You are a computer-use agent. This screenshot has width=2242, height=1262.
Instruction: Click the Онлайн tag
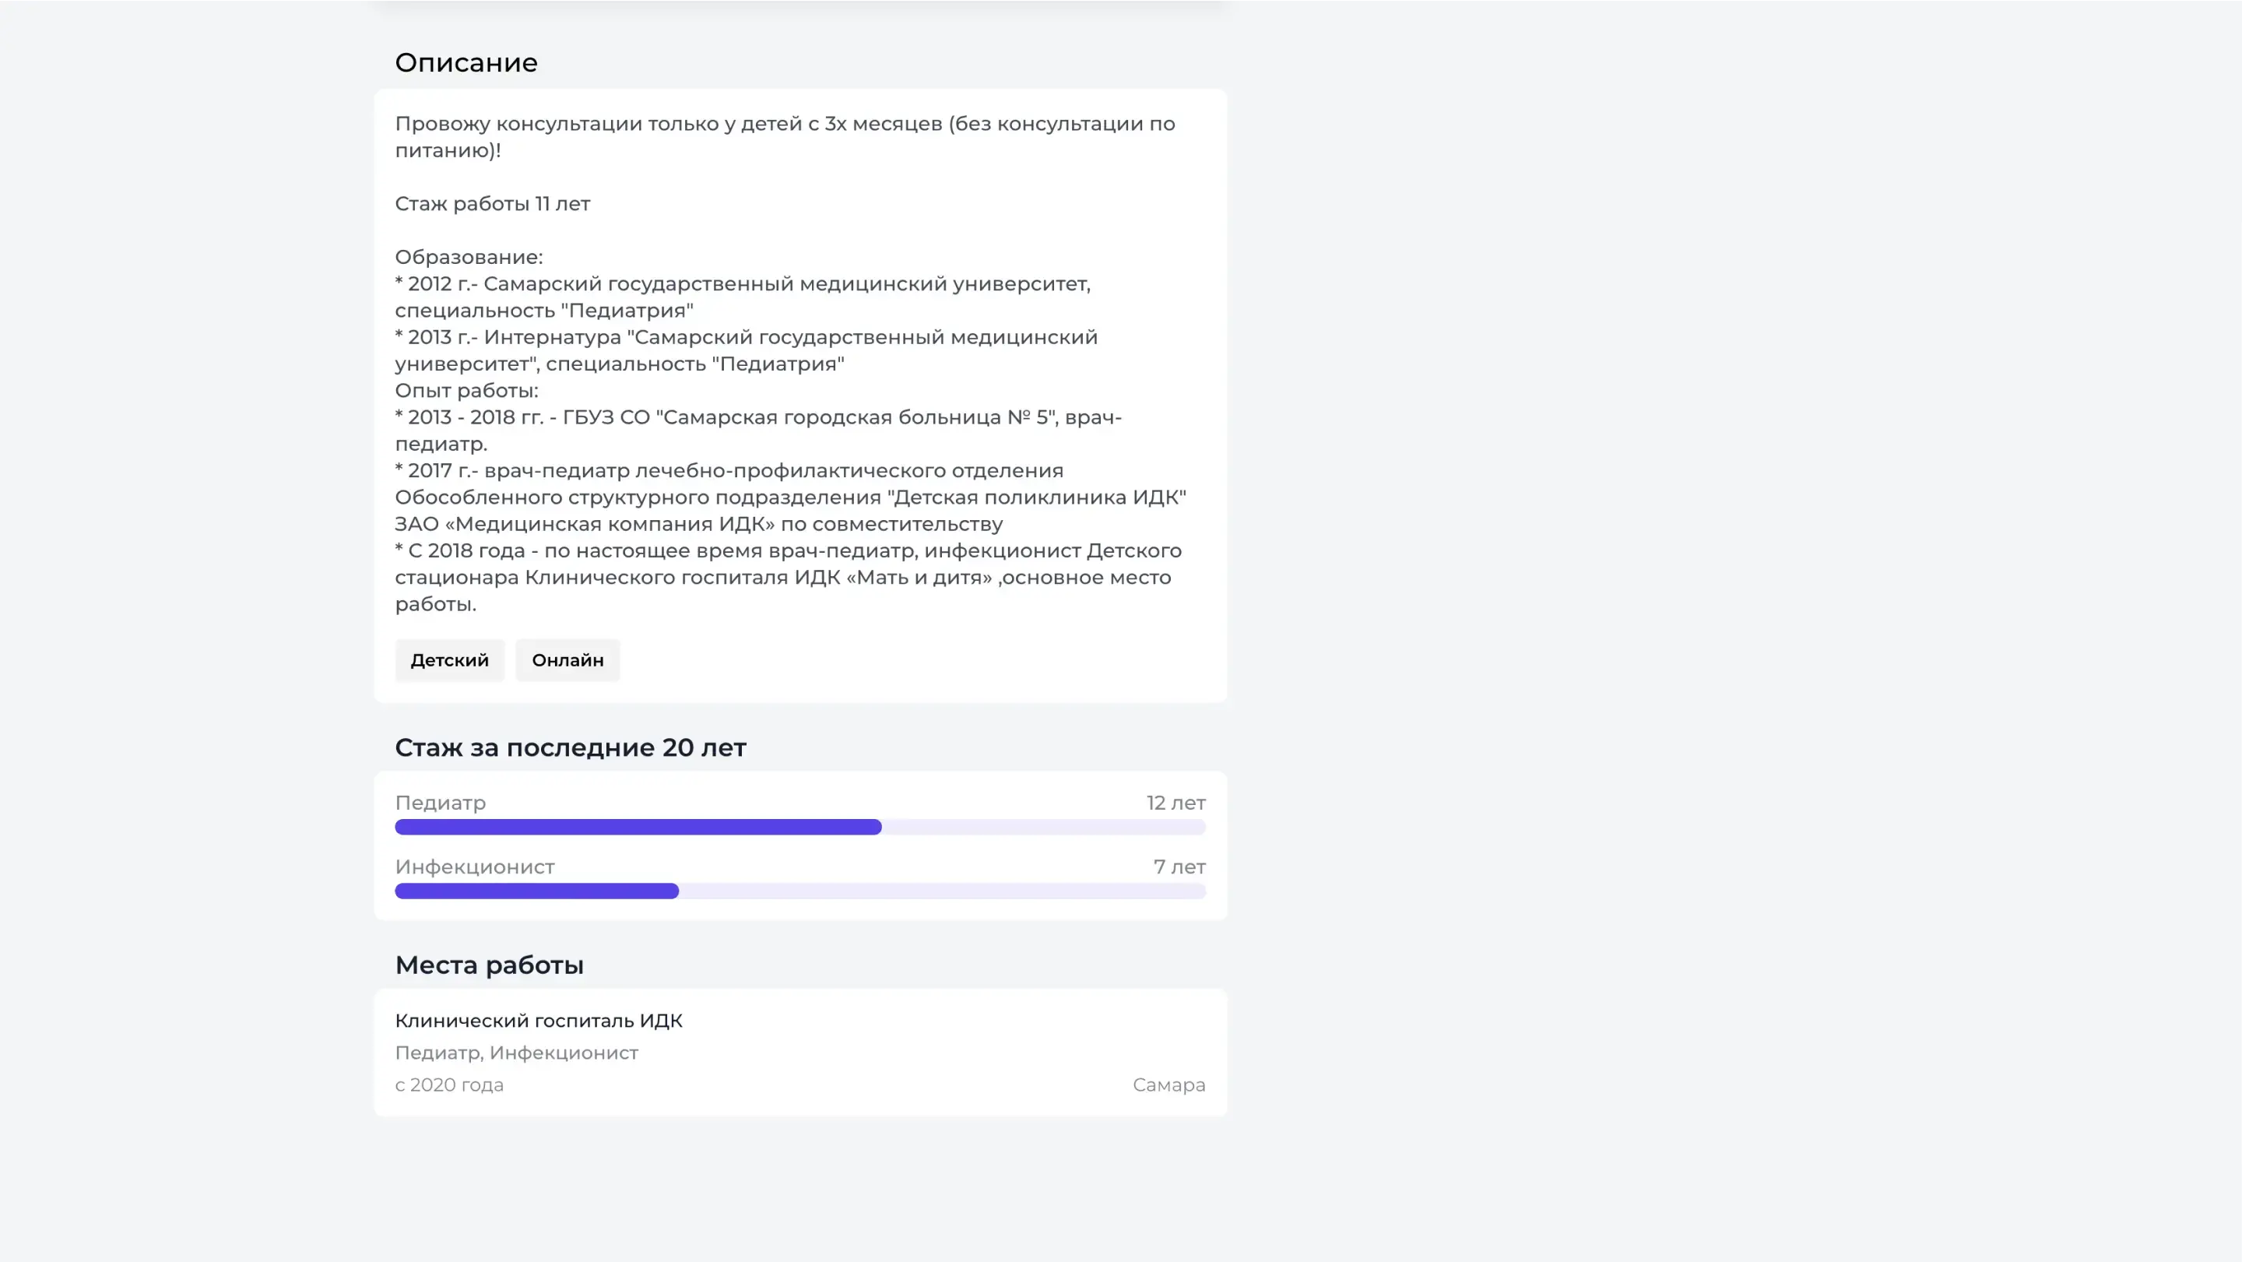click(x=568, y=661)
